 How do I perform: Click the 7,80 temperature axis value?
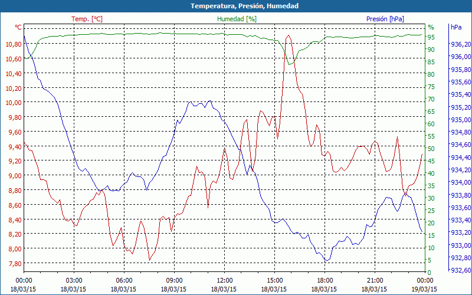coord(15,264)
